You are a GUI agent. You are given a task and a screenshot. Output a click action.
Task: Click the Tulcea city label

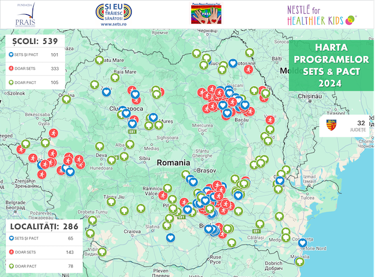click(307, 198)
